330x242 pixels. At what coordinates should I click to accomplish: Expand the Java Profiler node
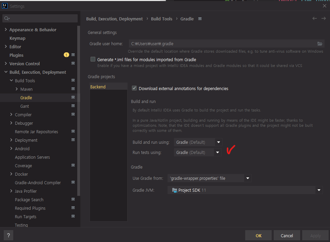click(12, 191)
